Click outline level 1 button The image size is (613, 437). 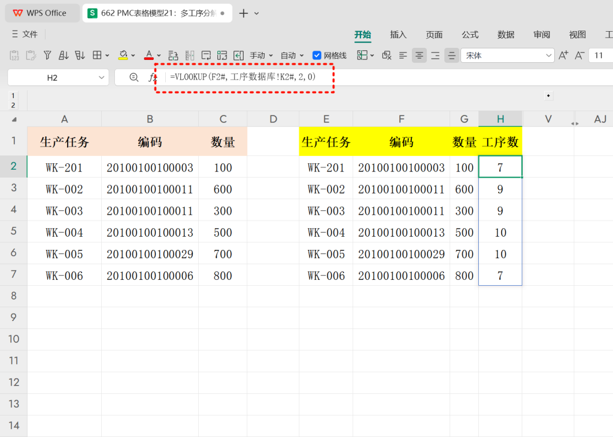pos(13,96)
